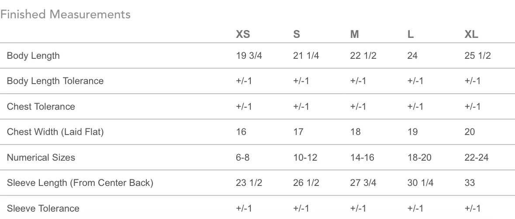Viewport: 515px width, 219px height.
Task: Click the numerical sizes 10-12 cell
Action: point(305,158)
